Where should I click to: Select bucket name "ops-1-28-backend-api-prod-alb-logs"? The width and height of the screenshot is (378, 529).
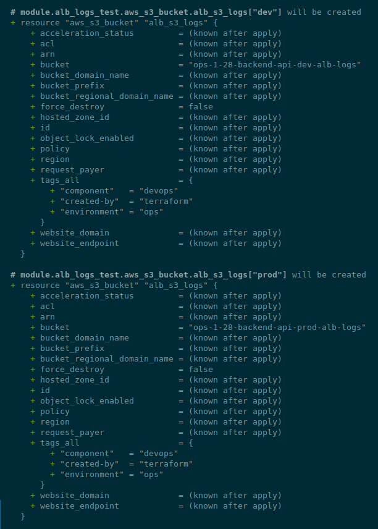[x=277, y=328]
